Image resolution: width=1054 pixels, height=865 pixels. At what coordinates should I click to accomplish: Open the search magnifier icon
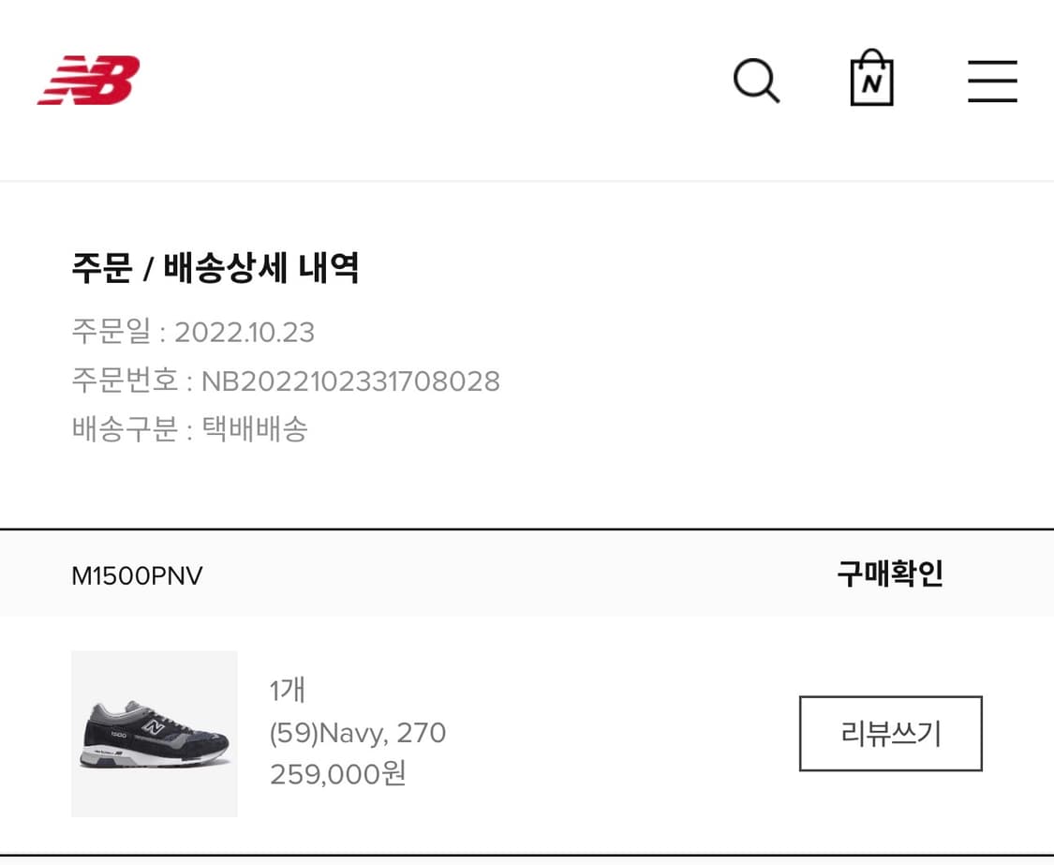click(757, 81)
